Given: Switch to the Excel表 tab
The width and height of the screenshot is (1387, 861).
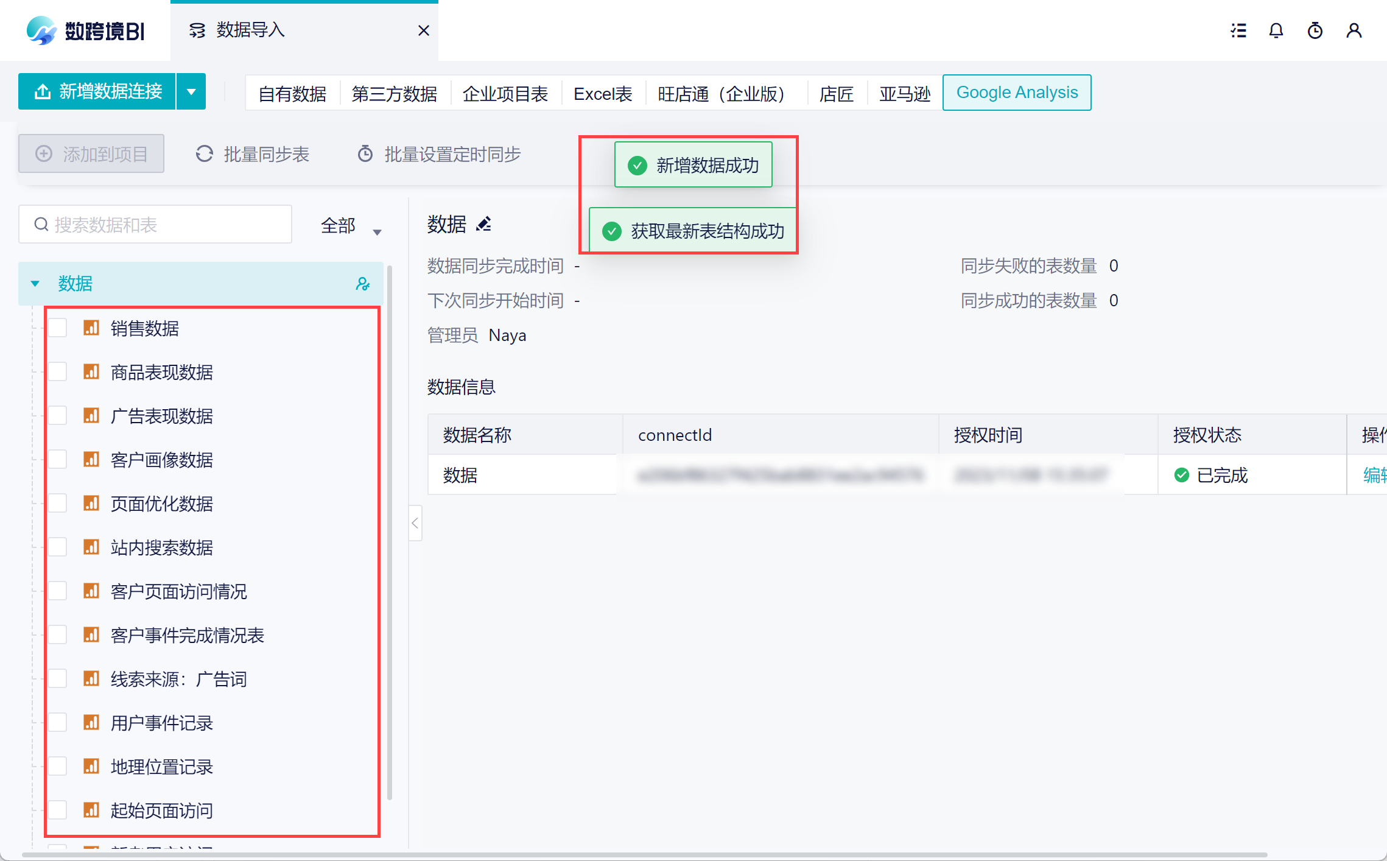Looking at the screenshot, I should (x=603, y=94).
